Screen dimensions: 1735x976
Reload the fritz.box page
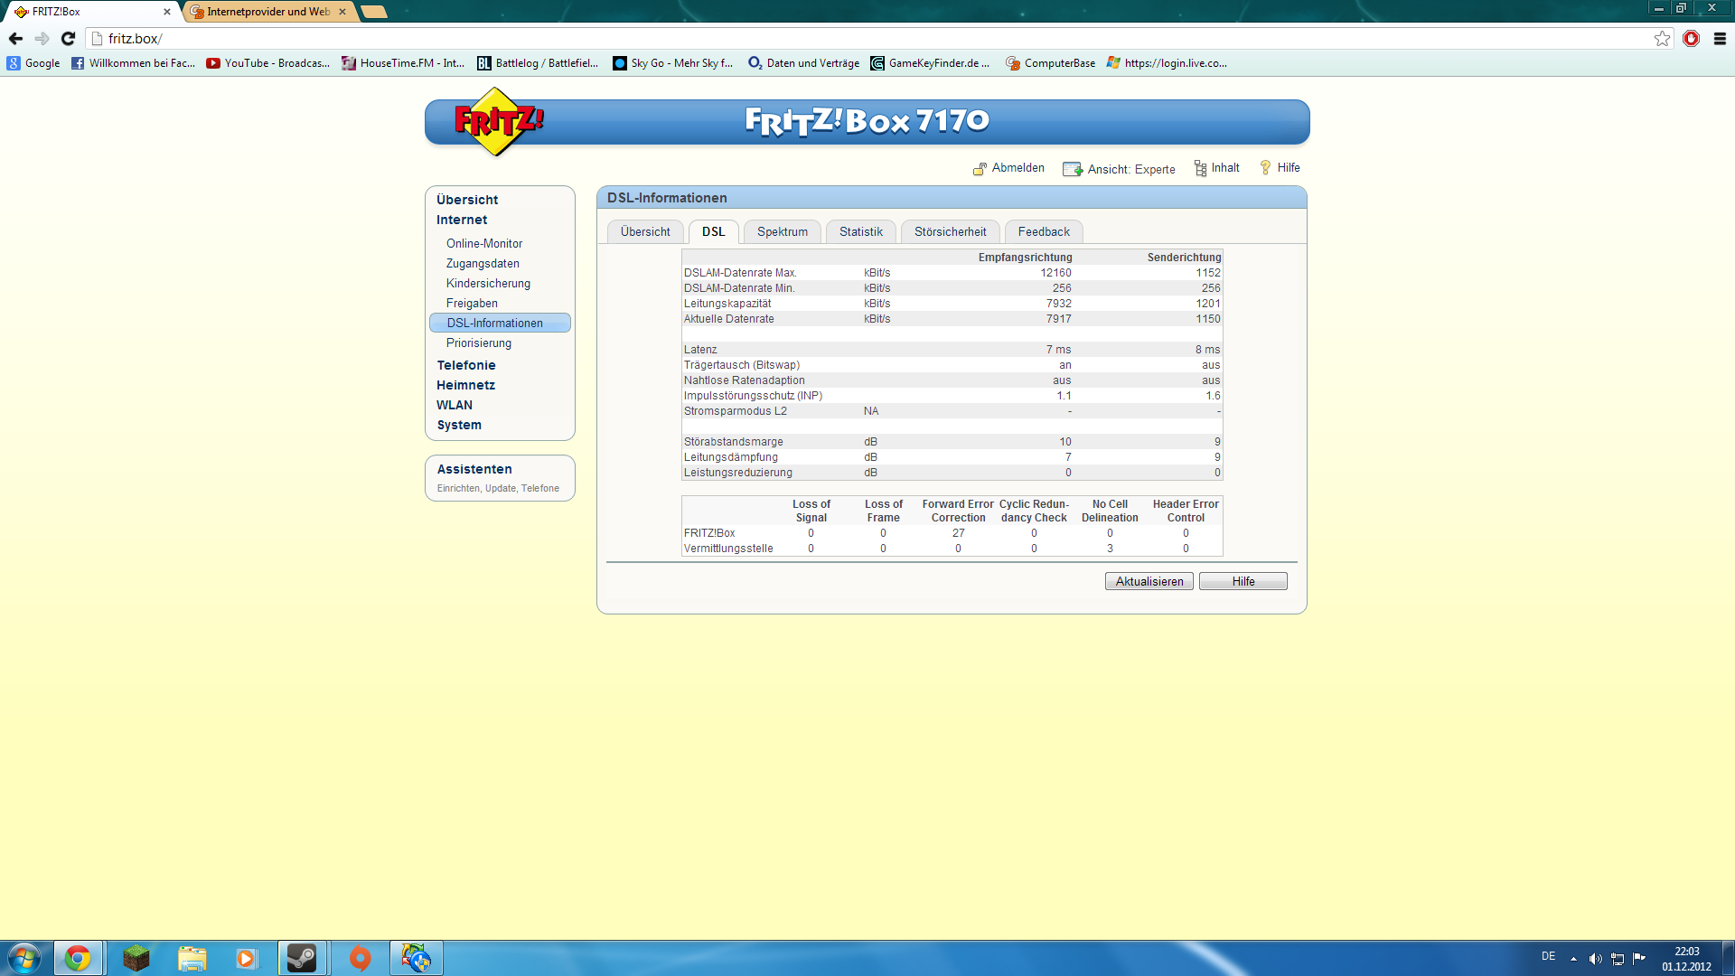pos(68,39)
